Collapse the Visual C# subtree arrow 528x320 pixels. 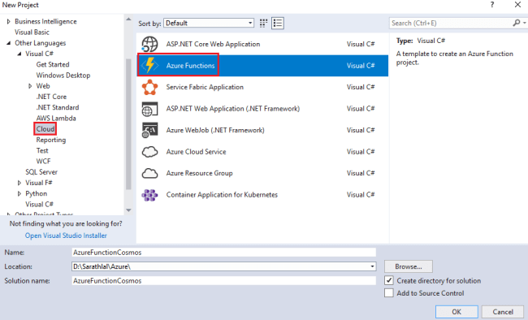19,54
